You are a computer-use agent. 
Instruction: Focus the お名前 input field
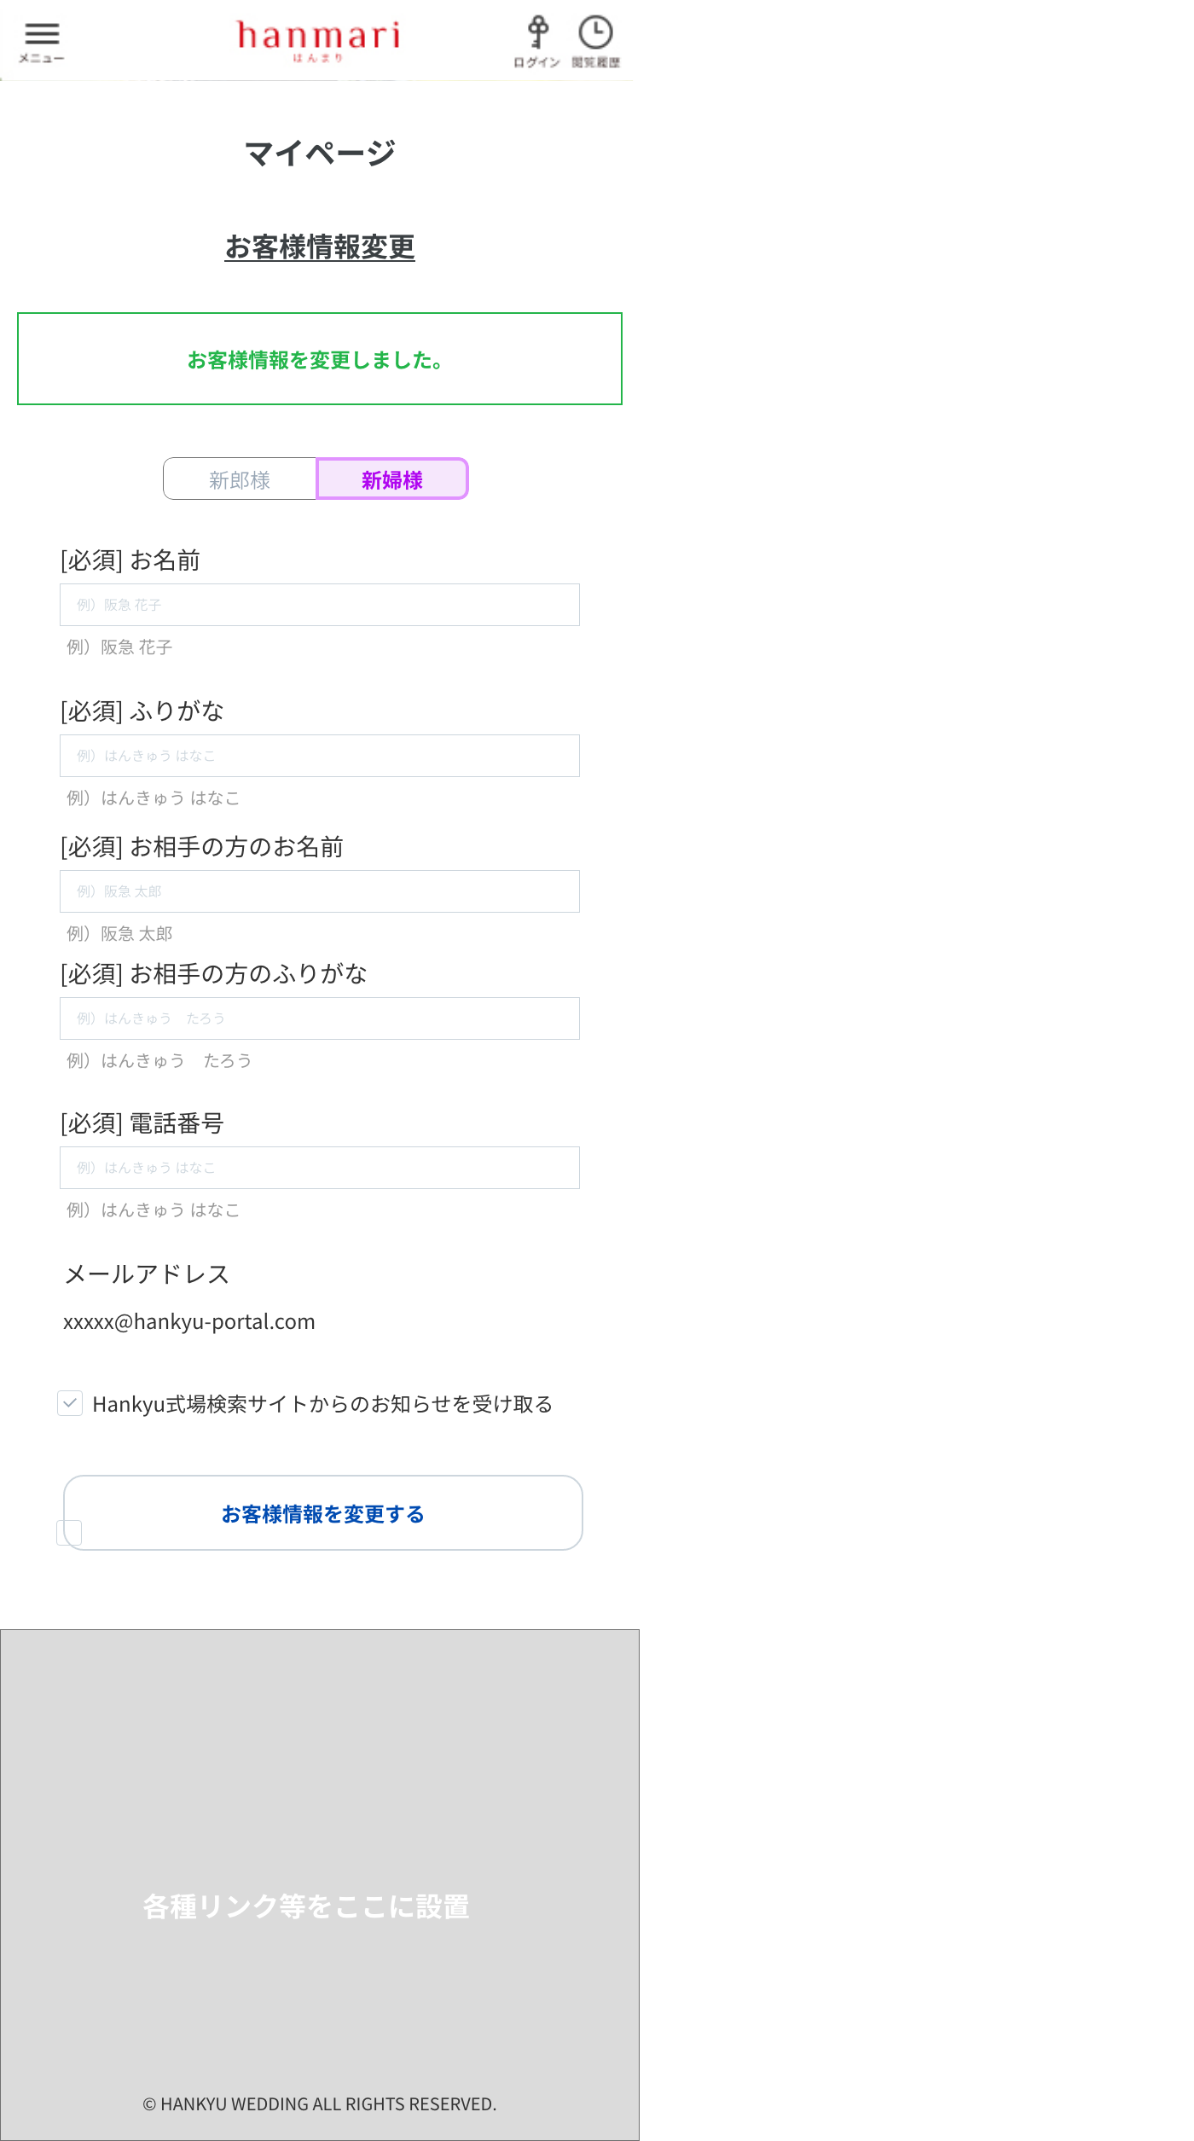[320, 605]
